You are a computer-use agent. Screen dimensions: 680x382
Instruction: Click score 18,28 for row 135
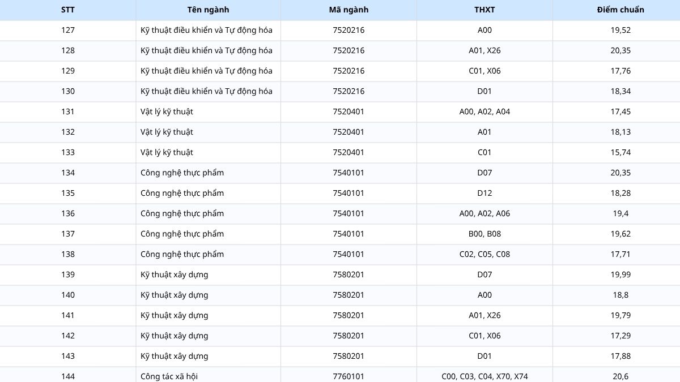pyautogui.click(x=620, y=193)
